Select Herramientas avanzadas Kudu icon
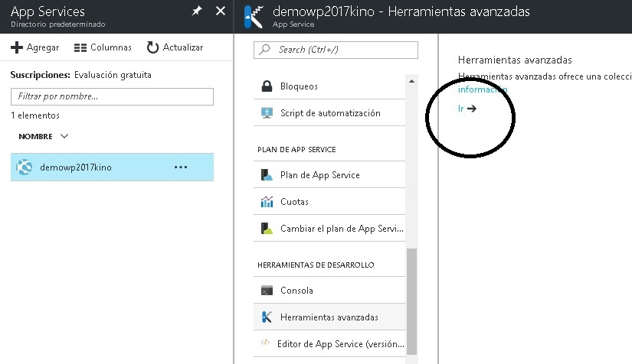Viewport: 632px width, 364px height. 267,317
